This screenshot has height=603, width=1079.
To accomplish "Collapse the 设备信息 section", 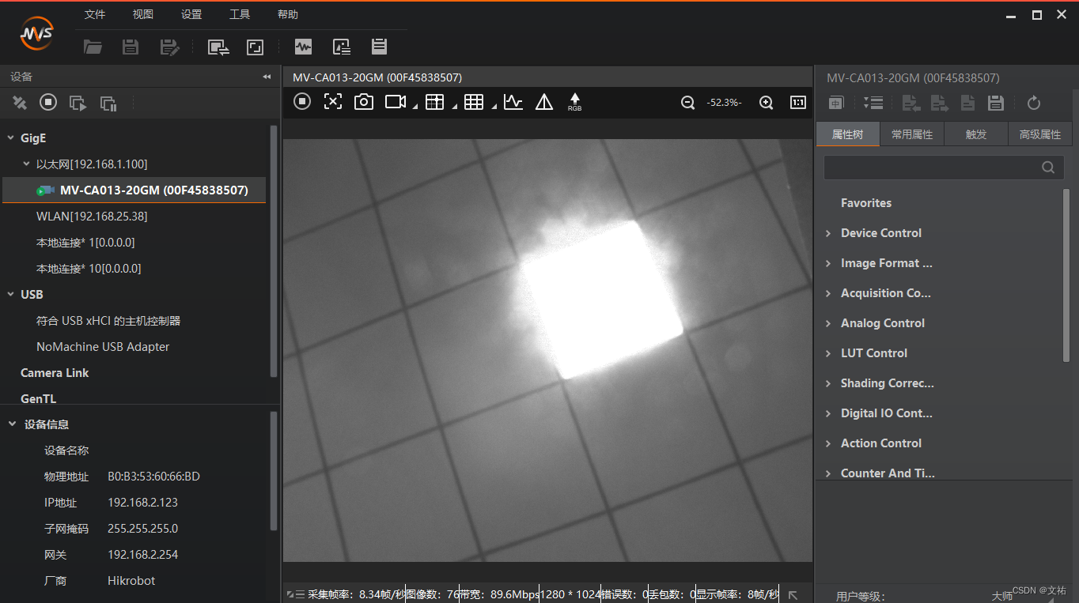I will click(12, 424).
